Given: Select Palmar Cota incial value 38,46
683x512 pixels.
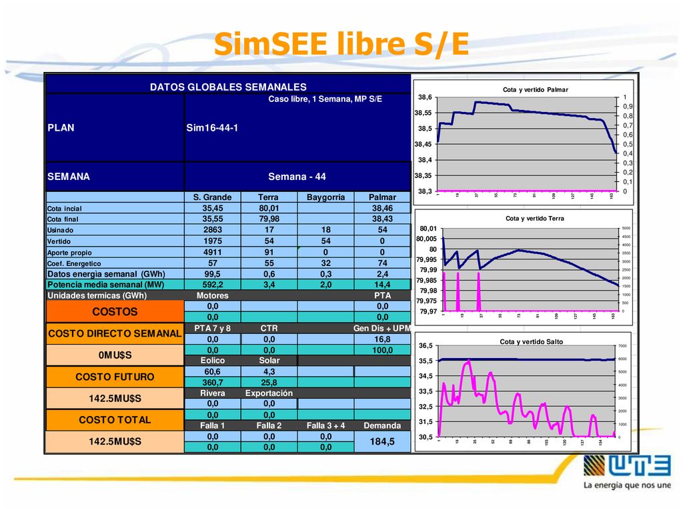Looking at the screenshot, I should click(382, 209).
